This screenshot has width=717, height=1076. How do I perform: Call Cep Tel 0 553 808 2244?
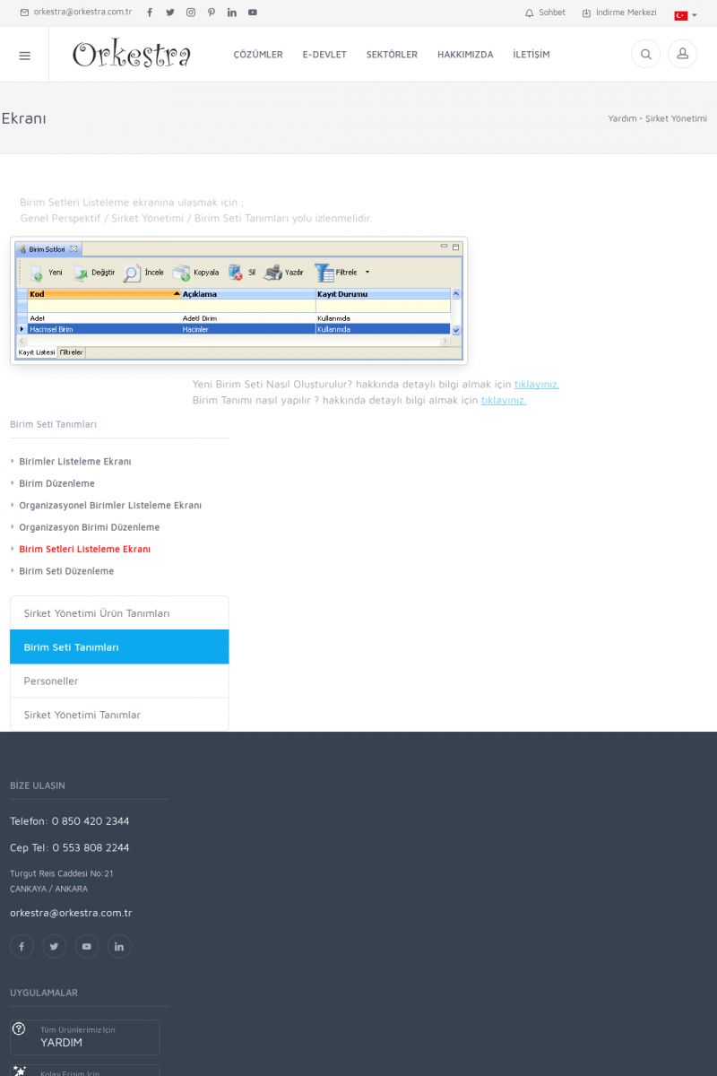[70, 848]
